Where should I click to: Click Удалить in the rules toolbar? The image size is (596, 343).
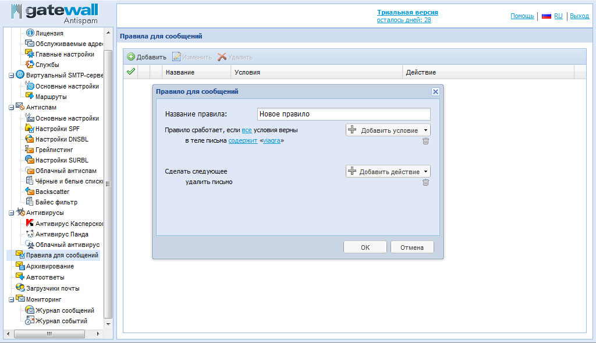(235, 57)
